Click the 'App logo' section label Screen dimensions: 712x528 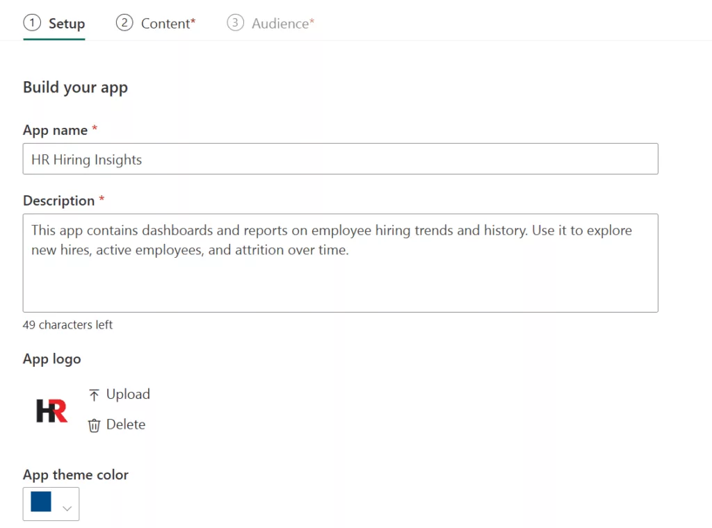pos(51,359)
